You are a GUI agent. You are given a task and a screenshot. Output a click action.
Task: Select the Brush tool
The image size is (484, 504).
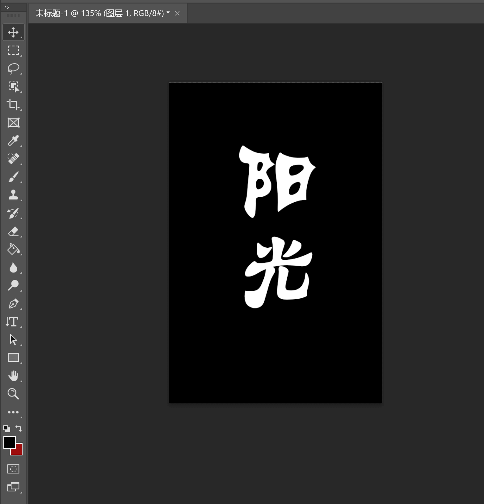pyautogui.click(x=13, y=177)
